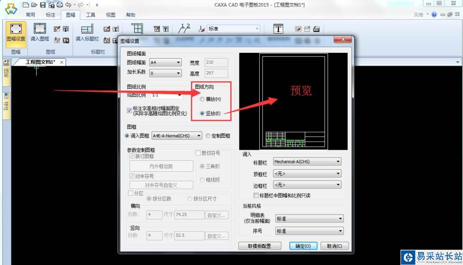Viewport: 463px width, 265px height.
Task: Select the 调入图框 radio button
Action: click(127, 136)
